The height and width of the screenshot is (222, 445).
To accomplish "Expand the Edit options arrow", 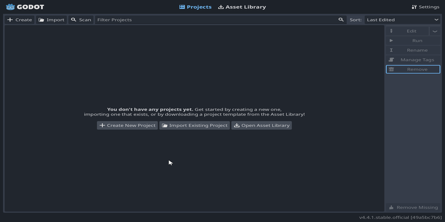I will click(x=435, y=31).
